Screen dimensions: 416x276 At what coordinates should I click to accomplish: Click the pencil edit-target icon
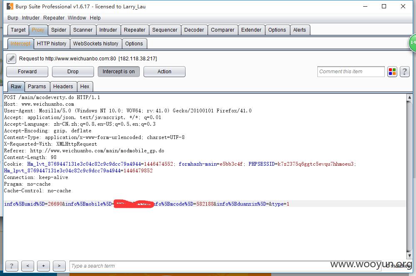coord(11,59)
